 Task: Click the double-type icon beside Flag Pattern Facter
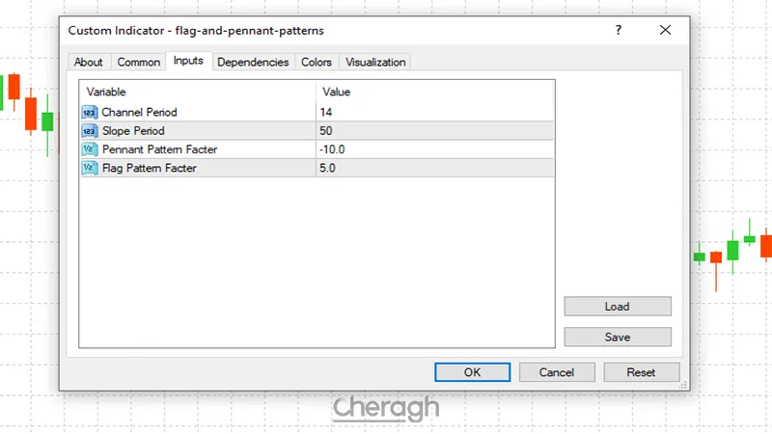click(90, 168)
